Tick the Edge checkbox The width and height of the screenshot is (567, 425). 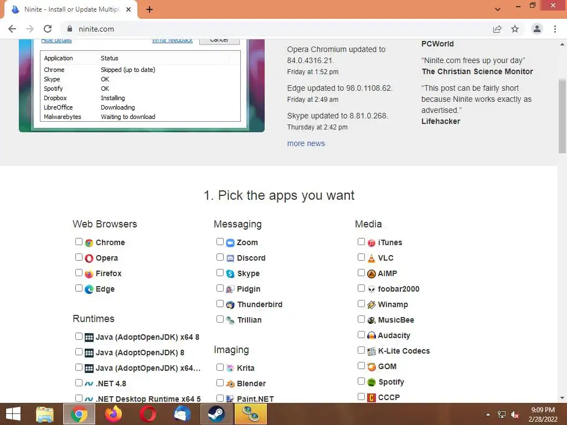pyautogui.click(x=79, y=288)
